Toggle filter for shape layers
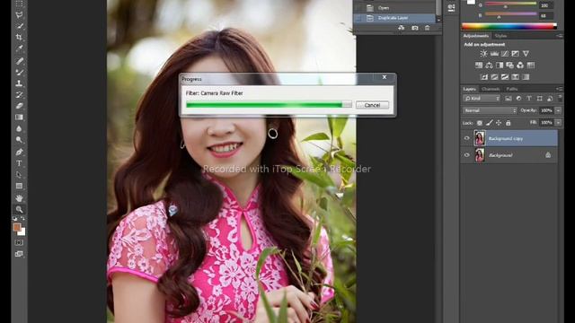 [539, 99]
